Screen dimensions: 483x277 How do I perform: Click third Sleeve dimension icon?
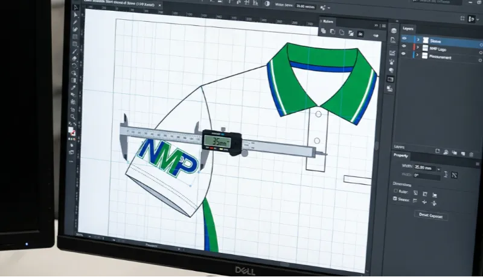434,203
